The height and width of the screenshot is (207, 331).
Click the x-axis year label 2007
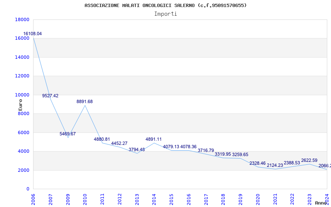[x=50, y=200]
